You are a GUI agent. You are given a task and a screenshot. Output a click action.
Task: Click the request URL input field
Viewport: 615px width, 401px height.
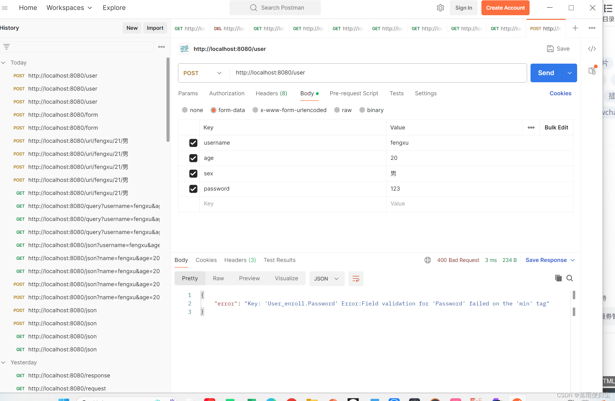coord(378,73)
